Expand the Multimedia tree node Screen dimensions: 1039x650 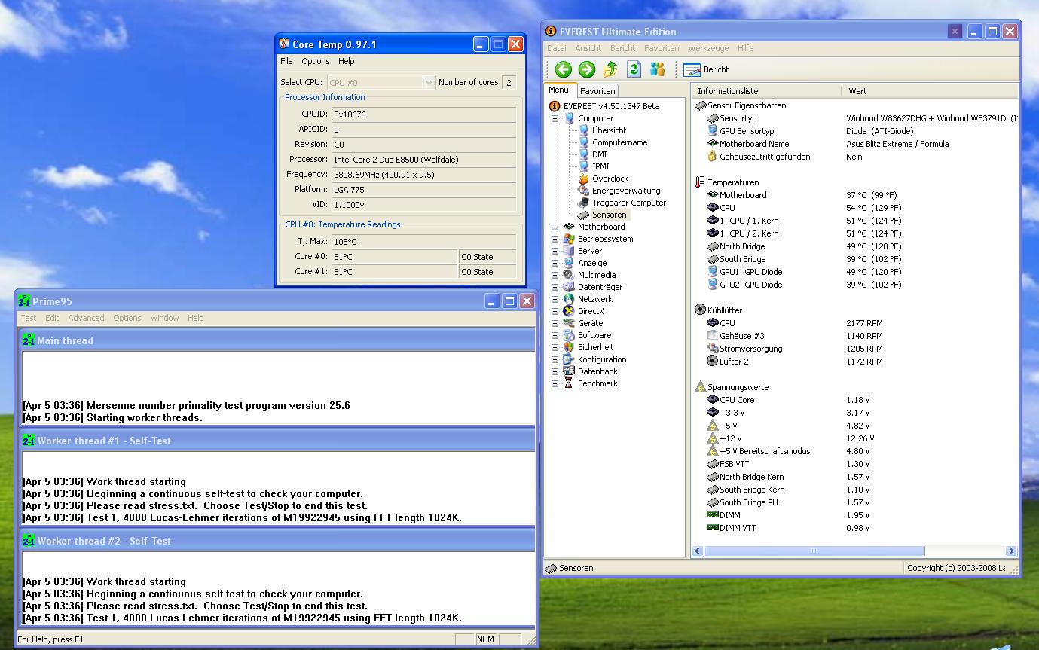click(x=555, y=275)
